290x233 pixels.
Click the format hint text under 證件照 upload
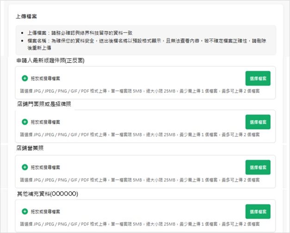click(140, 91)
